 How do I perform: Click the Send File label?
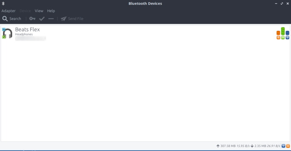coord(76,19)
